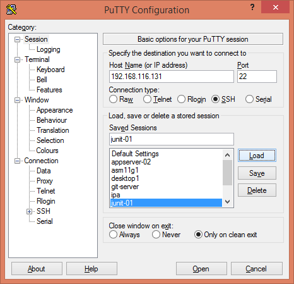Click the PuTTY icon in title bar

(11, 9)
